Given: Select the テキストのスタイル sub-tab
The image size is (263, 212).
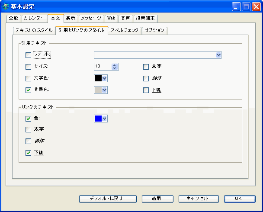Looking at the screenshot, I should tap(33, 30).
